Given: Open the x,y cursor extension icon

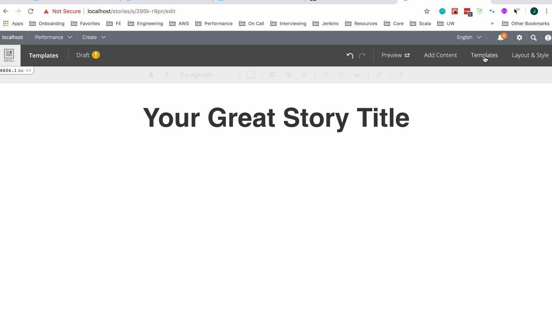Looking at the screenshot, I should (517, 11).
